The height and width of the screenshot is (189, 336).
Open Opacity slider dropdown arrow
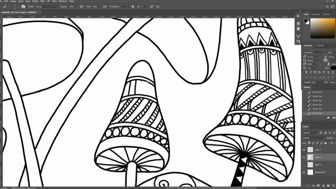tap(77, 7)
